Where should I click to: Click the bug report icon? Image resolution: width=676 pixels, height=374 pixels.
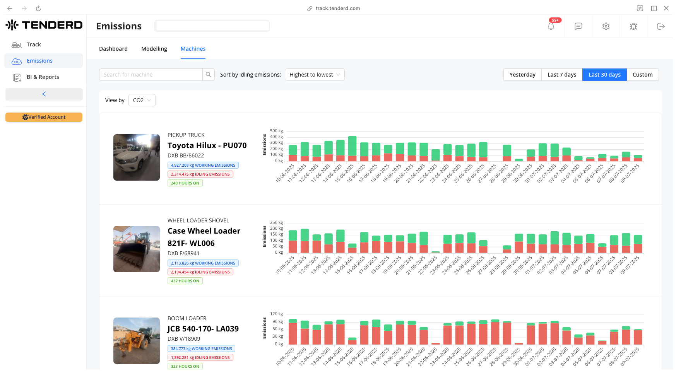[633, 26]
